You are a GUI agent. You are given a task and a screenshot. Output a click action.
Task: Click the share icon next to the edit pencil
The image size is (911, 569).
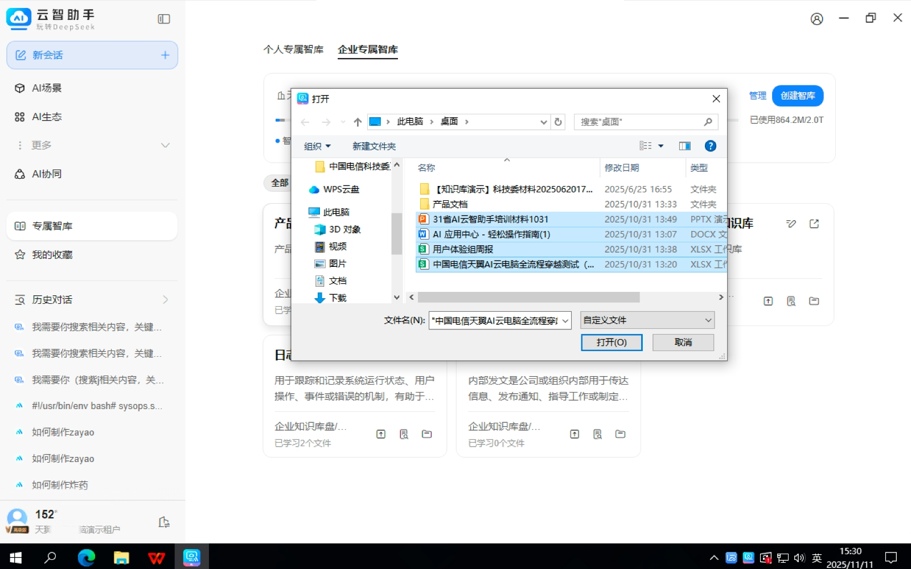coord(814,224)
